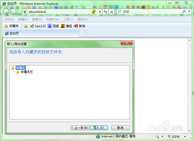Screen dimensions: 194x141
Task: Open the recent pages dropdown arrow
Action: [x=19, y=12]
